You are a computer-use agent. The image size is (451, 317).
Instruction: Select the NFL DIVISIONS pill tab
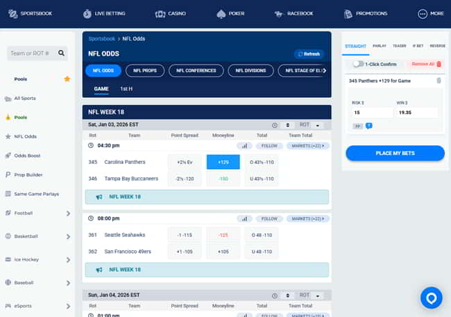pyautogui.click(x=250, y=71)
